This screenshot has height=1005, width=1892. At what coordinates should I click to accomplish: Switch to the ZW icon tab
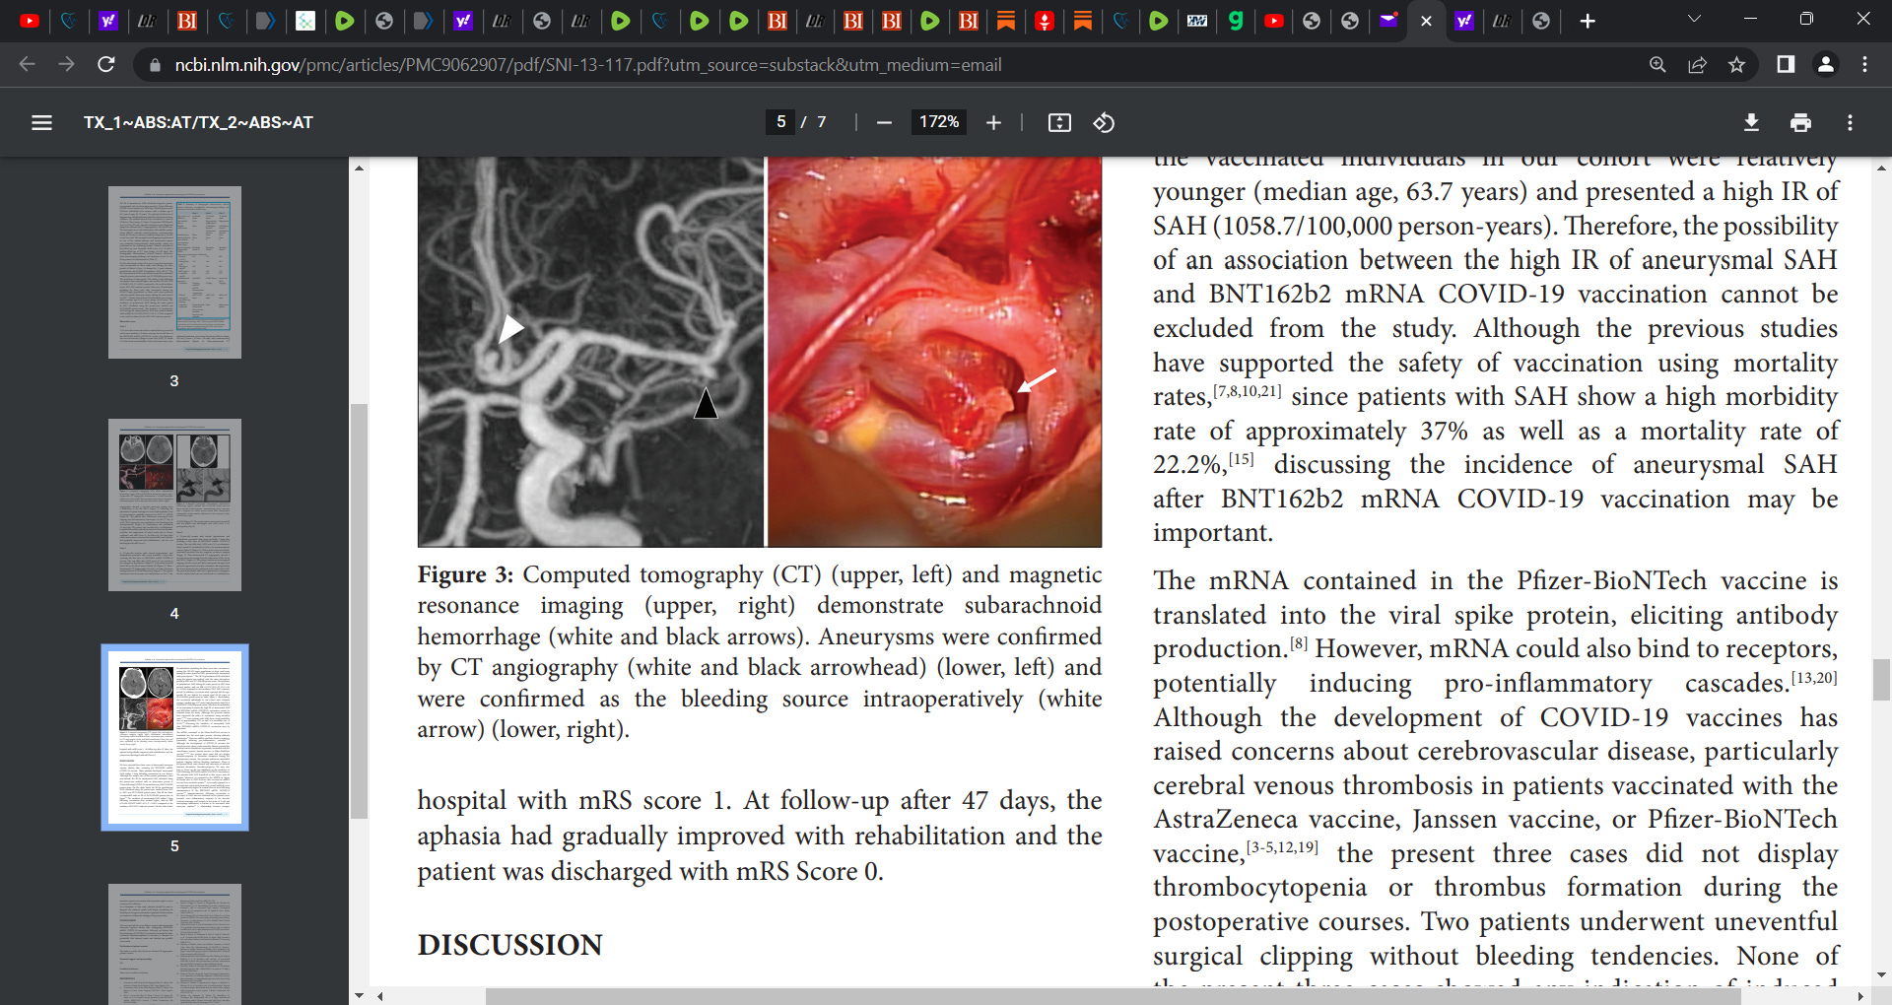tap(1197, 21)
